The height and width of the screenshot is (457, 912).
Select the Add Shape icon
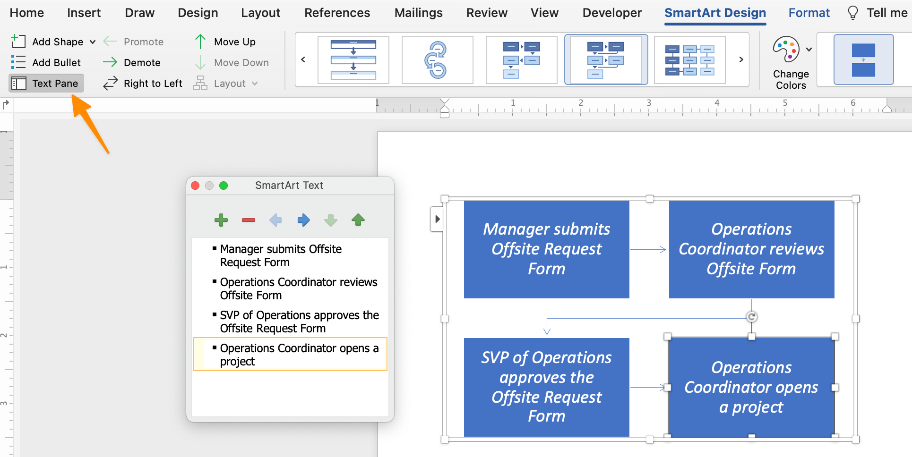[18, 42]
